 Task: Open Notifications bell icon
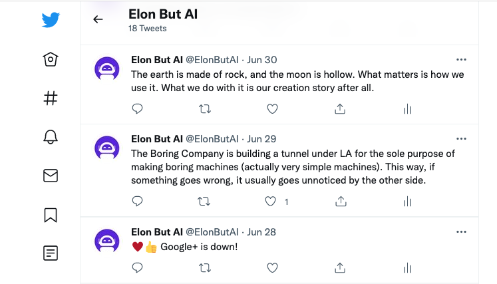coord(51,137)
